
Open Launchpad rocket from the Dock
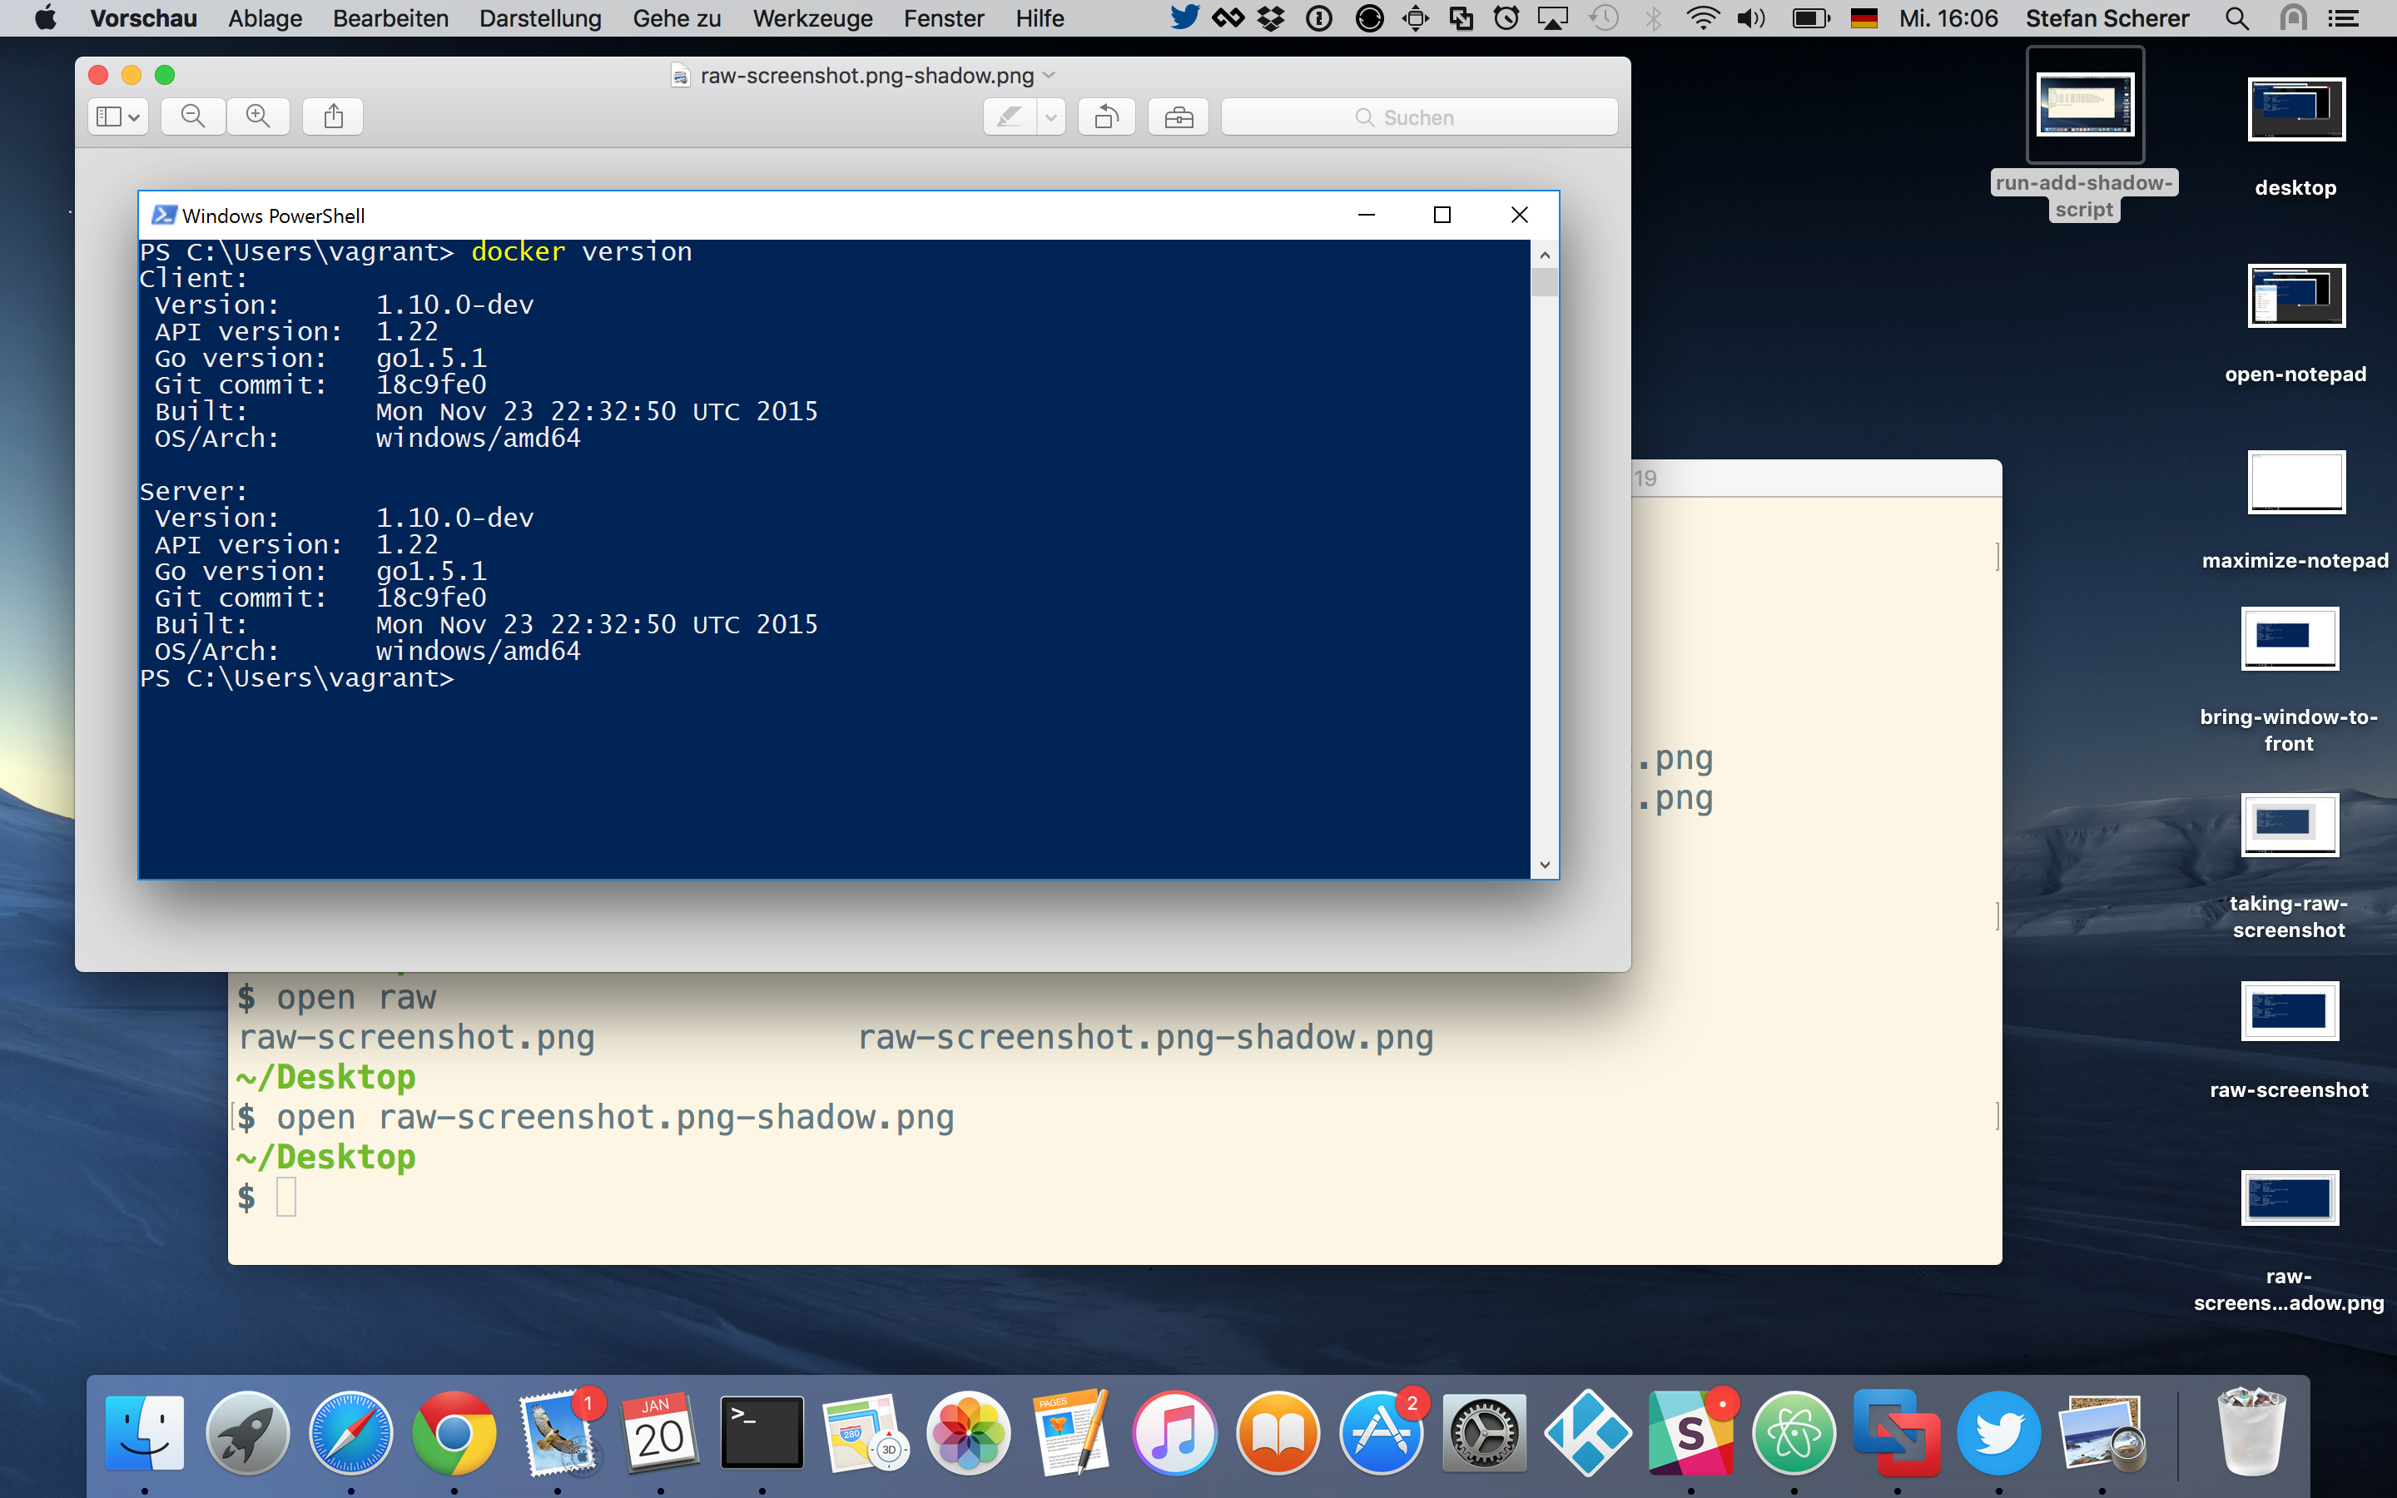pyautogui.click(x=248, y=1432)
